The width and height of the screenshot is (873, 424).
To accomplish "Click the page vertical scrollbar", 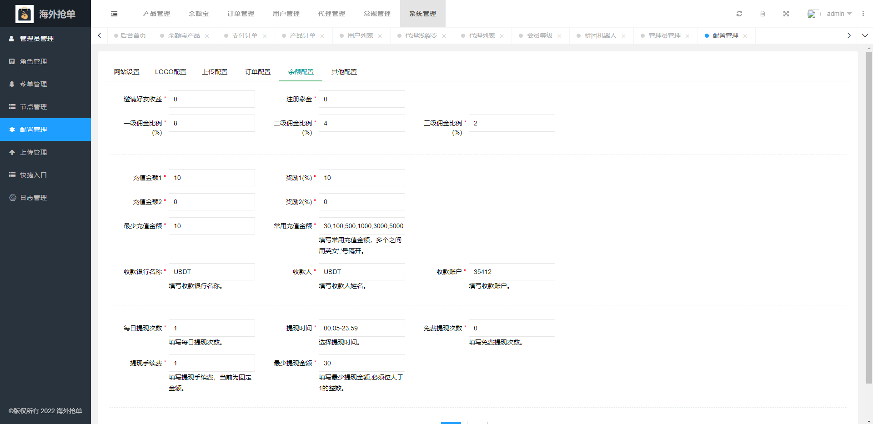I will point(869,218).
